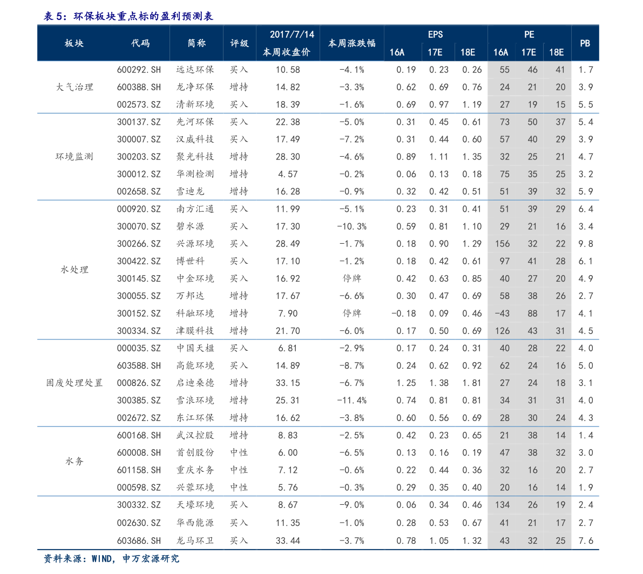
Task: Select the 环境监测 sector label
Action: [75, 157]
